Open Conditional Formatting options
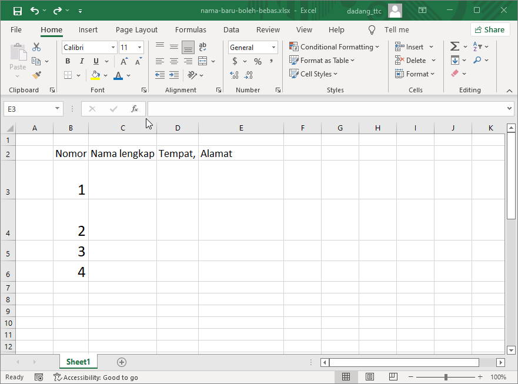This screenshot has height=384, width=518. pos(334,46)
